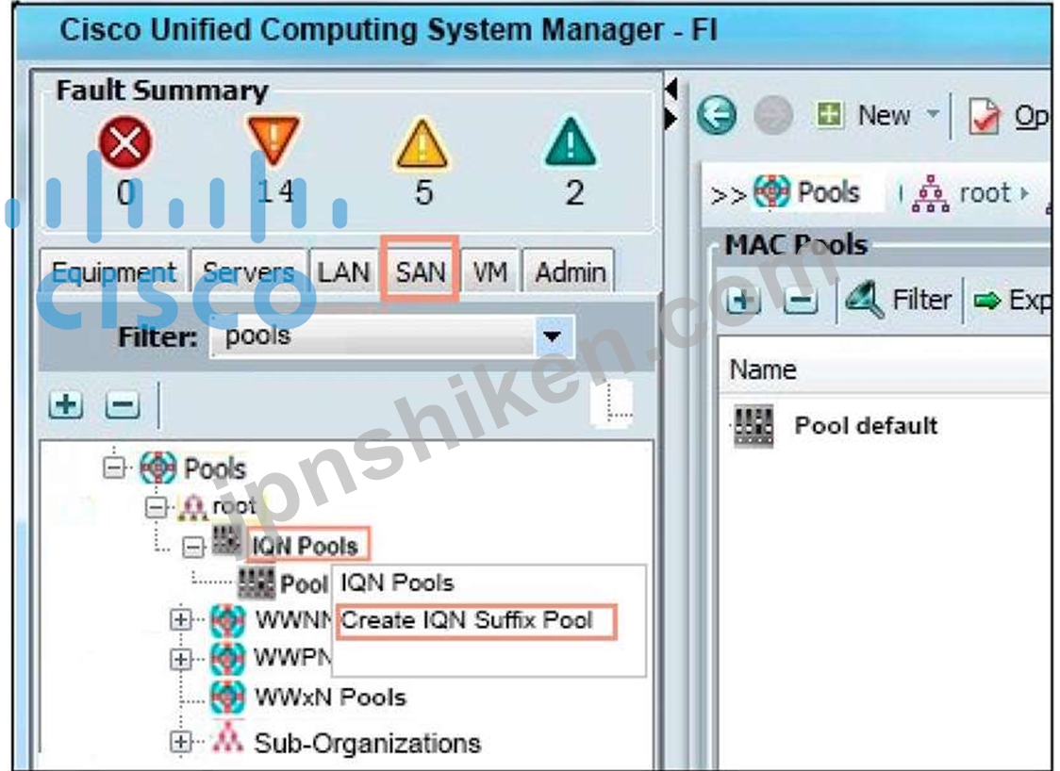Switch to the VM tab
1060x771 pixels.
(490, 272)
